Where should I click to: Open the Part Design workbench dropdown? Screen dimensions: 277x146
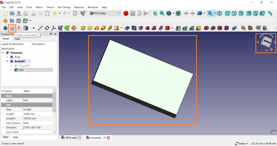pyautogui.click(x=105, y=13)
